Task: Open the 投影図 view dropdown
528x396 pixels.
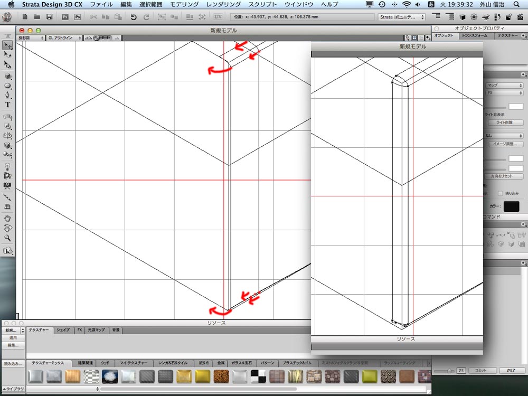Action: click(x=31, y=38)
